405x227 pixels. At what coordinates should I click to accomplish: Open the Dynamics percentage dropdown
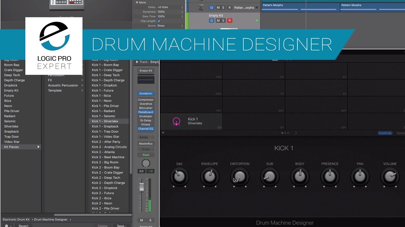[182, 12]
